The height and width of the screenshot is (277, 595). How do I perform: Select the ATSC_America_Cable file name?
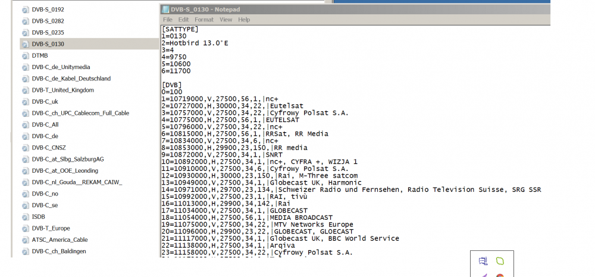coord(59,240)
